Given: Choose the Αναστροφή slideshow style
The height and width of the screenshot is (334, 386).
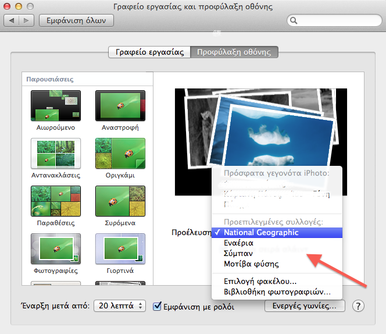Looking at the screenshot, I should 120,105.
